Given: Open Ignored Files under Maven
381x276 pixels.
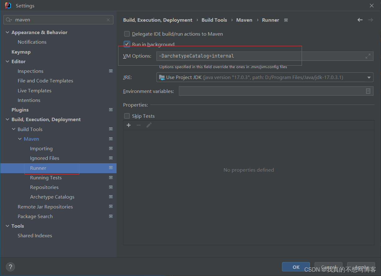Looking at the screenshot, I should click(44, 158).
